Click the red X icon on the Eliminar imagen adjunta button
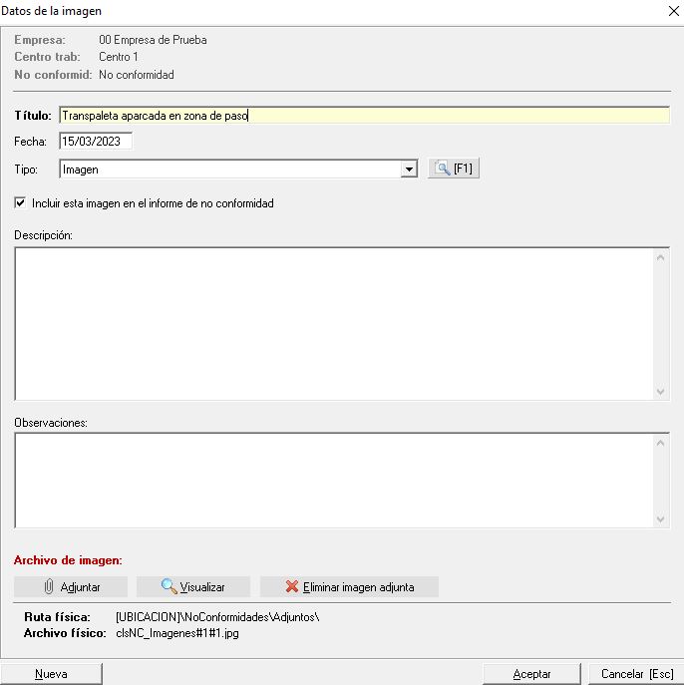This screenshot has height=685, width=684. [x=292, y=586]
